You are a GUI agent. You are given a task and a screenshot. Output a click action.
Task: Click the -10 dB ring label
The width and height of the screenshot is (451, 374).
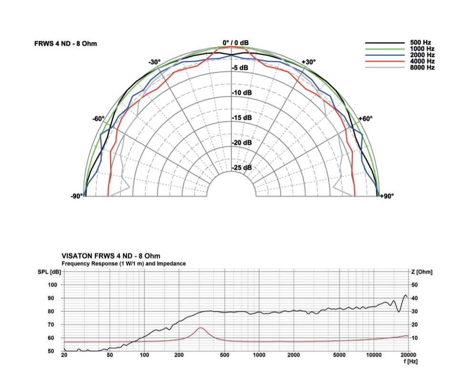(242, 93)
